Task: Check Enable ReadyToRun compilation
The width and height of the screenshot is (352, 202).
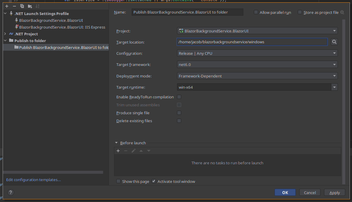Action: point(179,97)
